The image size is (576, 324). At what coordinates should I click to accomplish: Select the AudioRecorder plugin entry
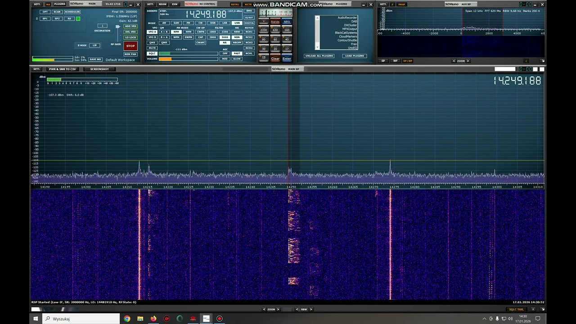[x=347, y=18]
